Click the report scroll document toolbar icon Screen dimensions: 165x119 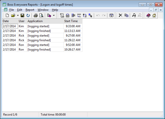click(x=62, y=16)
